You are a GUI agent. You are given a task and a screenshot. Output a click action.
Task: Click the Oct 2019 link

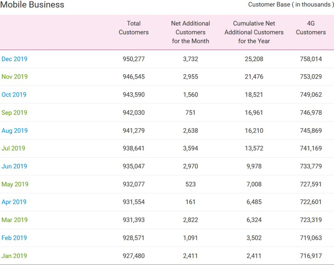tap(14, 95)
